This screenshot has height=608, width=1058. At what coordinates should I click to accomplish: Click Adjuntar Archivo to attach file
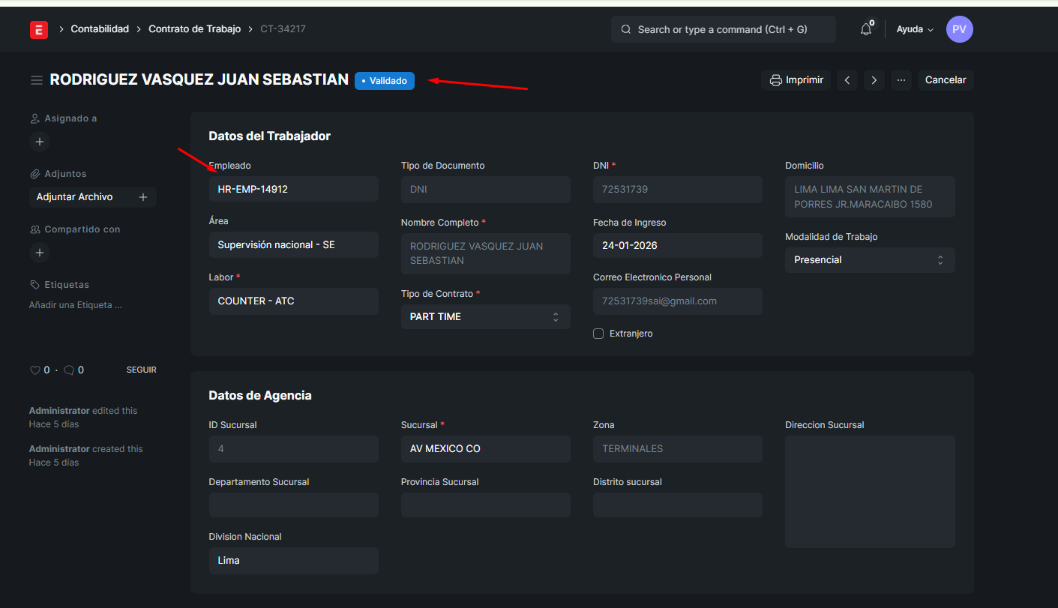(75, 197)
